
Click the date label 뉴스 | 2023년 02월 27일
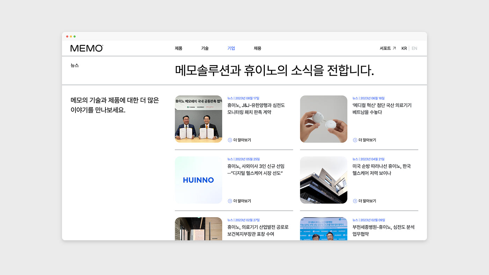243,220
